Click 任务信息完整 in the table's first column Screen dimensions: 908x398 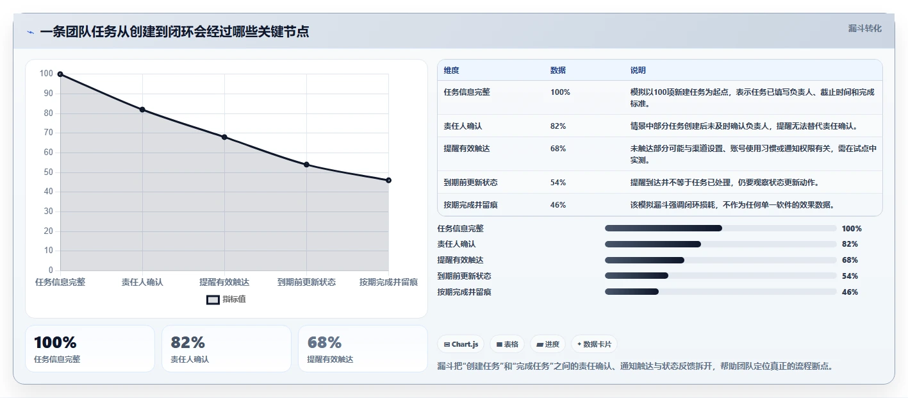[x=466, y=92]
